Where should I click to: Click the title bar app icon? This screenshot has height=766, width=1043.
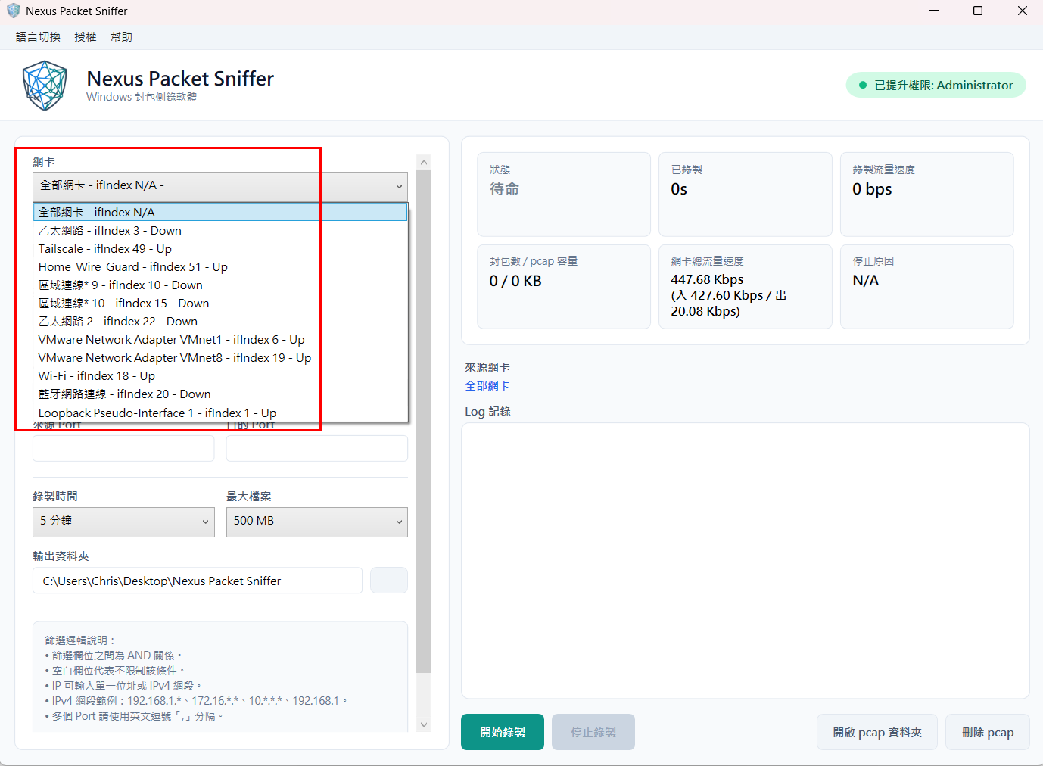coord(14,11)
